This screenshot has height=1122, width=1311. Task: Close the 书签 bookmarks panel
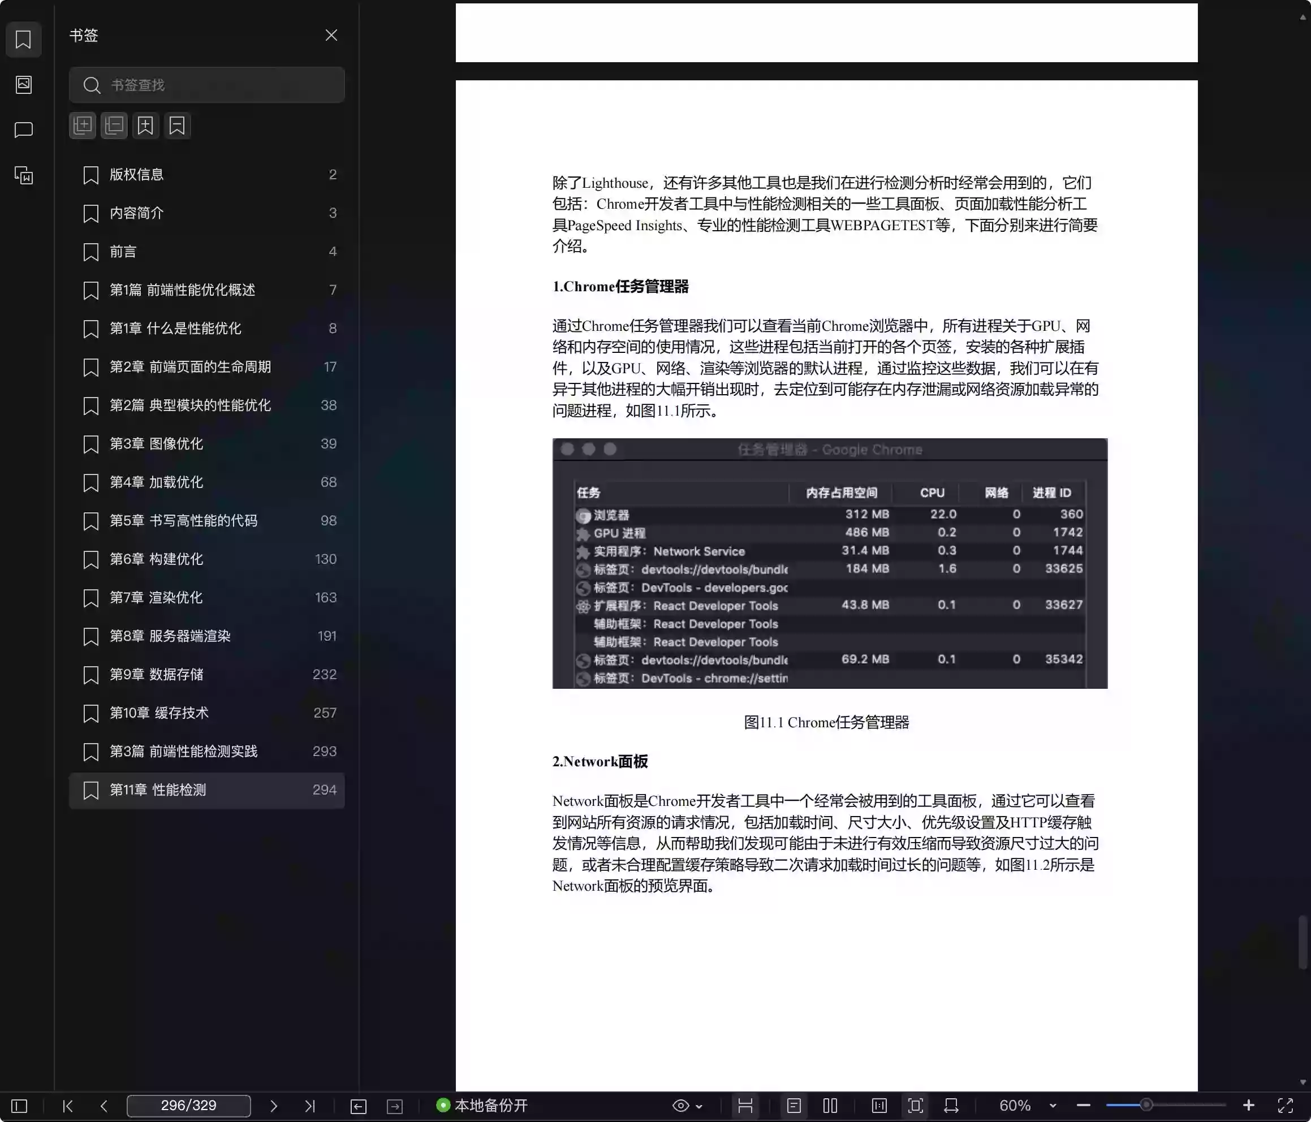click(x=331, y=35)
